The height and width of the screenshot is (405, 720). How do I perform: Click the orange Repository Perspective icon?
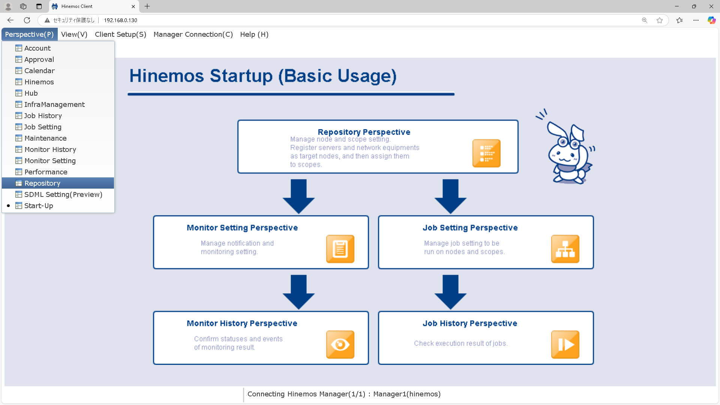pos(486,153)
